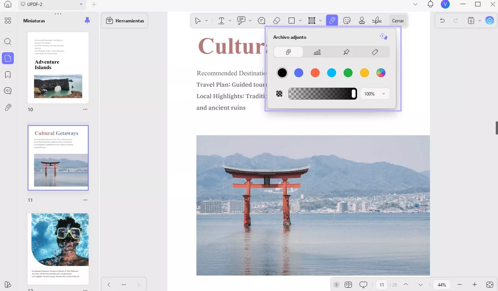Pick the orange-red color swatch
The height and width of the screenshot is (291, 498).
[x=315, y=73]
